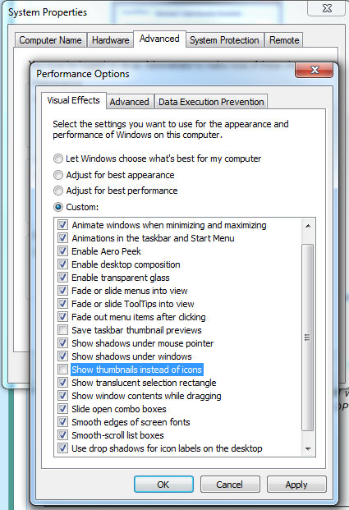Select Adjust for best performance
This screenshot has width=349, height=510.
click(x=58, y=191)
